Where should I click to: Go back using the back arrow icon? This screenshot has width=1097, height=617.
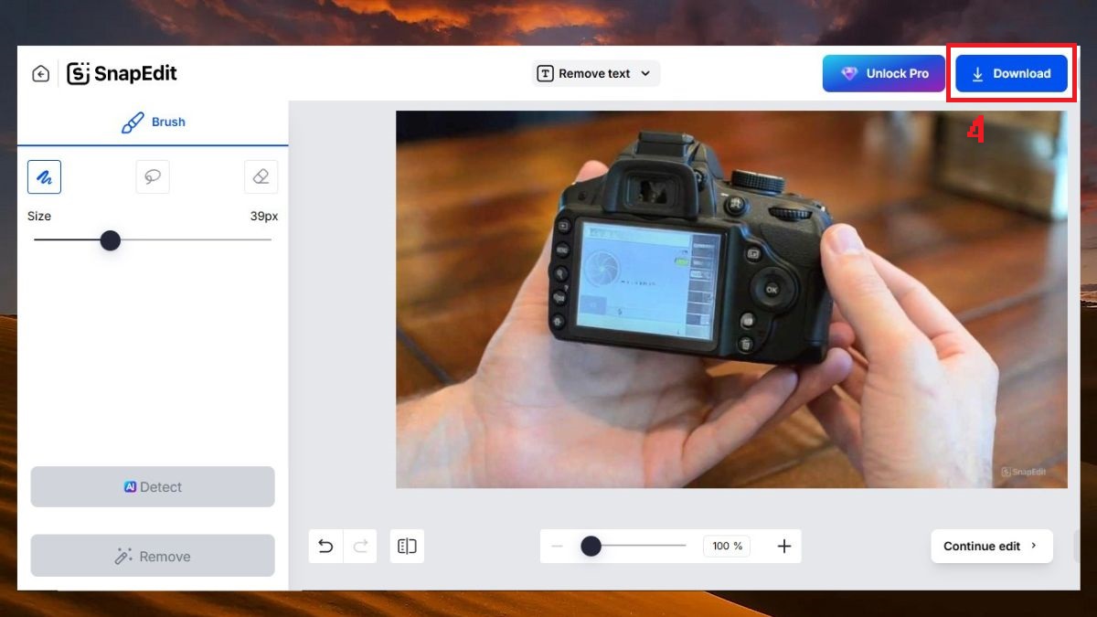click(40, 74)
